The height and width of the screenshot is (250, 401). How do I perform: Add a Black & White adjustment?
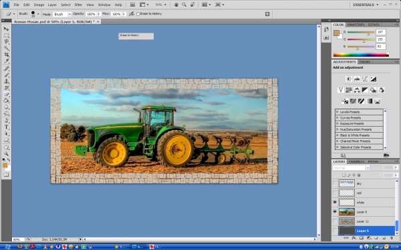pos(365,90)
